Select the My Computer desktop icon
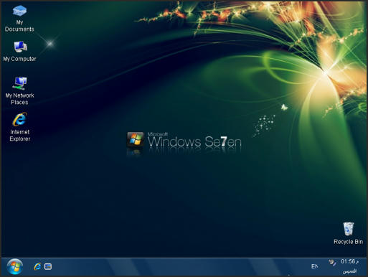 [19, 51]
